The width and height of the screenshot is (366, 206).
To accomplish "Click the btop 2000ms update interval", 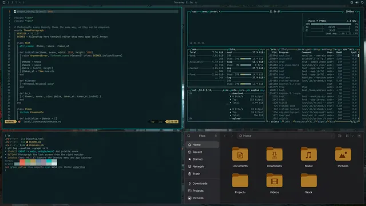I will (349, 11).
